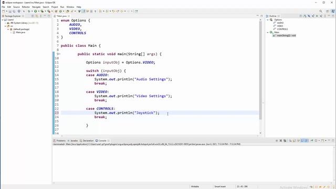Click Collapse All in Package Explorer toolbar
Screen dimensions: 336x189
click(33, 16)
